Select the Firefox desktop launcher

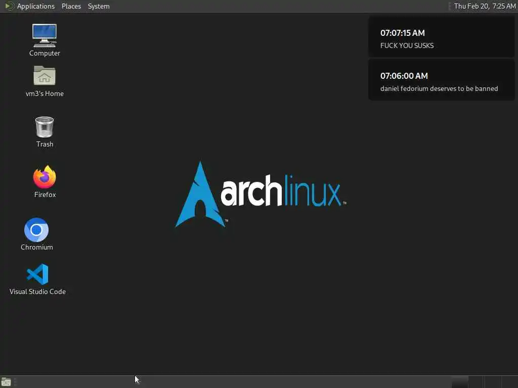pyautogui.click(x=45, y=181)
